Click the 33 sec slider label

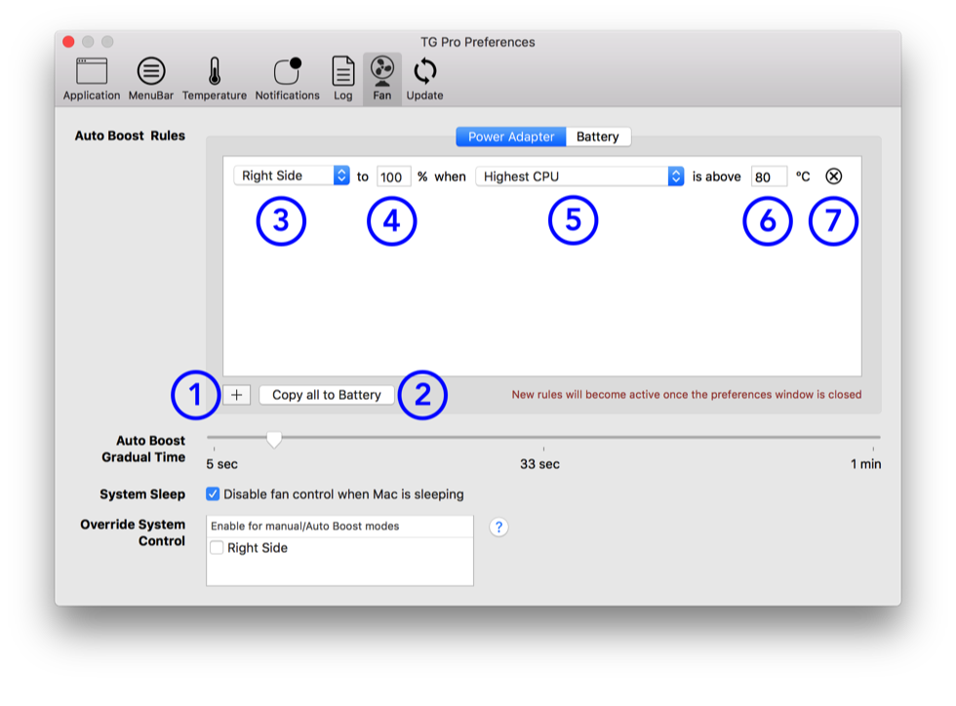539,464
